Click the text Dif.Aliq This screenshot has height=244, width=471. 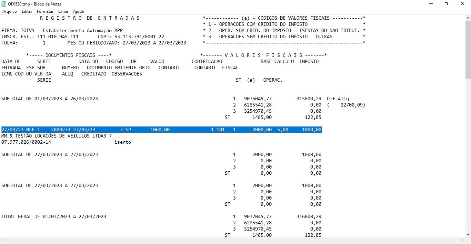[x=338, y=99]
